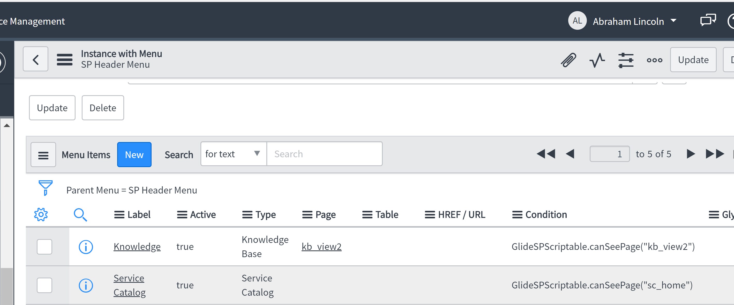Open the Page column options menu
734x305 pixels.
coord(307,215)
